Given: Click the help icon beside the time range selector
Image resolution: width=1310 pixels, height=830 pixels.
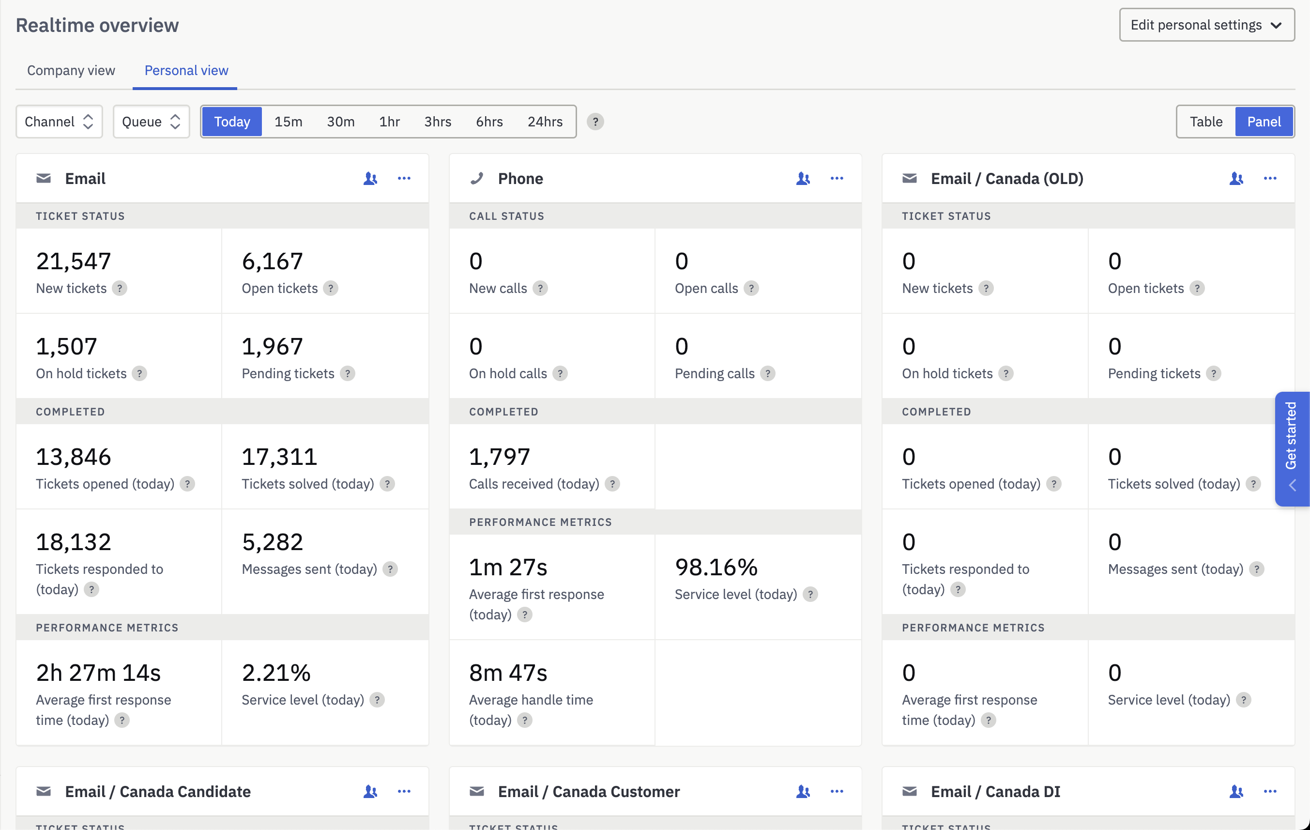Looking at the screenshot, I should tap(596, 122).
